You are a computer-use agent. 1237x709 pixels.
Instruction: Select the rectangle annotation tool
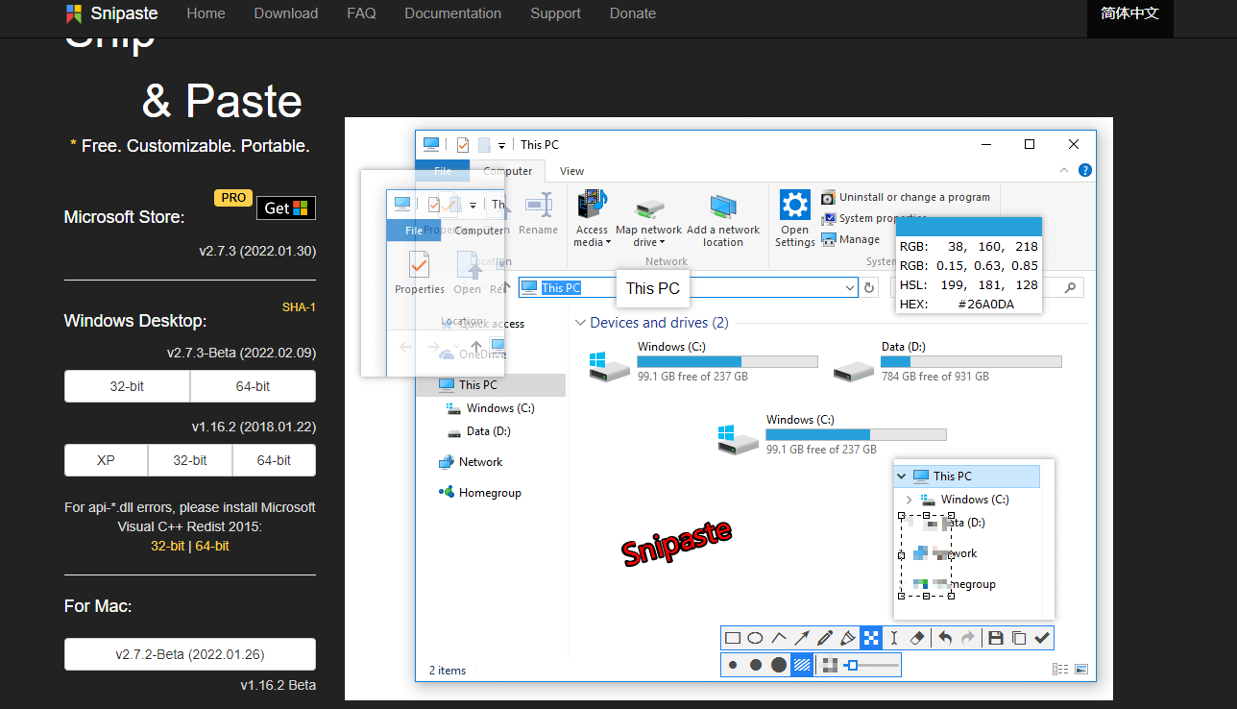733,637
